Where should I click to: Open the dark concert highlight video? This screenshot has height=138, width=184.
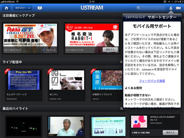point(24,126)
